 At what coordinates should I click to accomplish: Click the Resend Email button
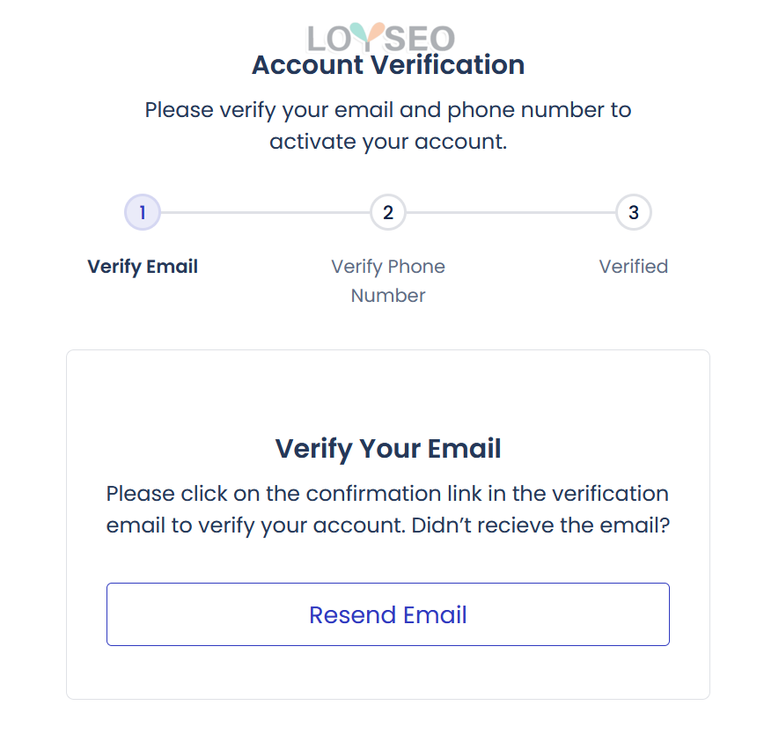point(387,614)
